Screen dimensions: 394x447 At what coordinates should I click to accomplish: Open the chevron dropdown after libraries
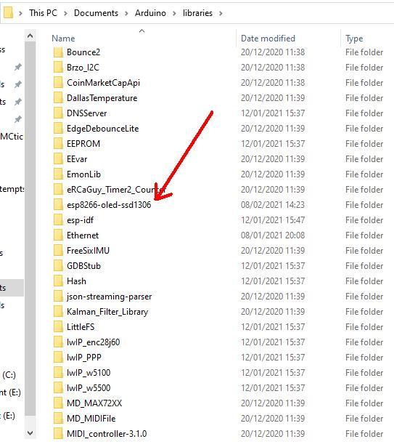click(221, 13)
